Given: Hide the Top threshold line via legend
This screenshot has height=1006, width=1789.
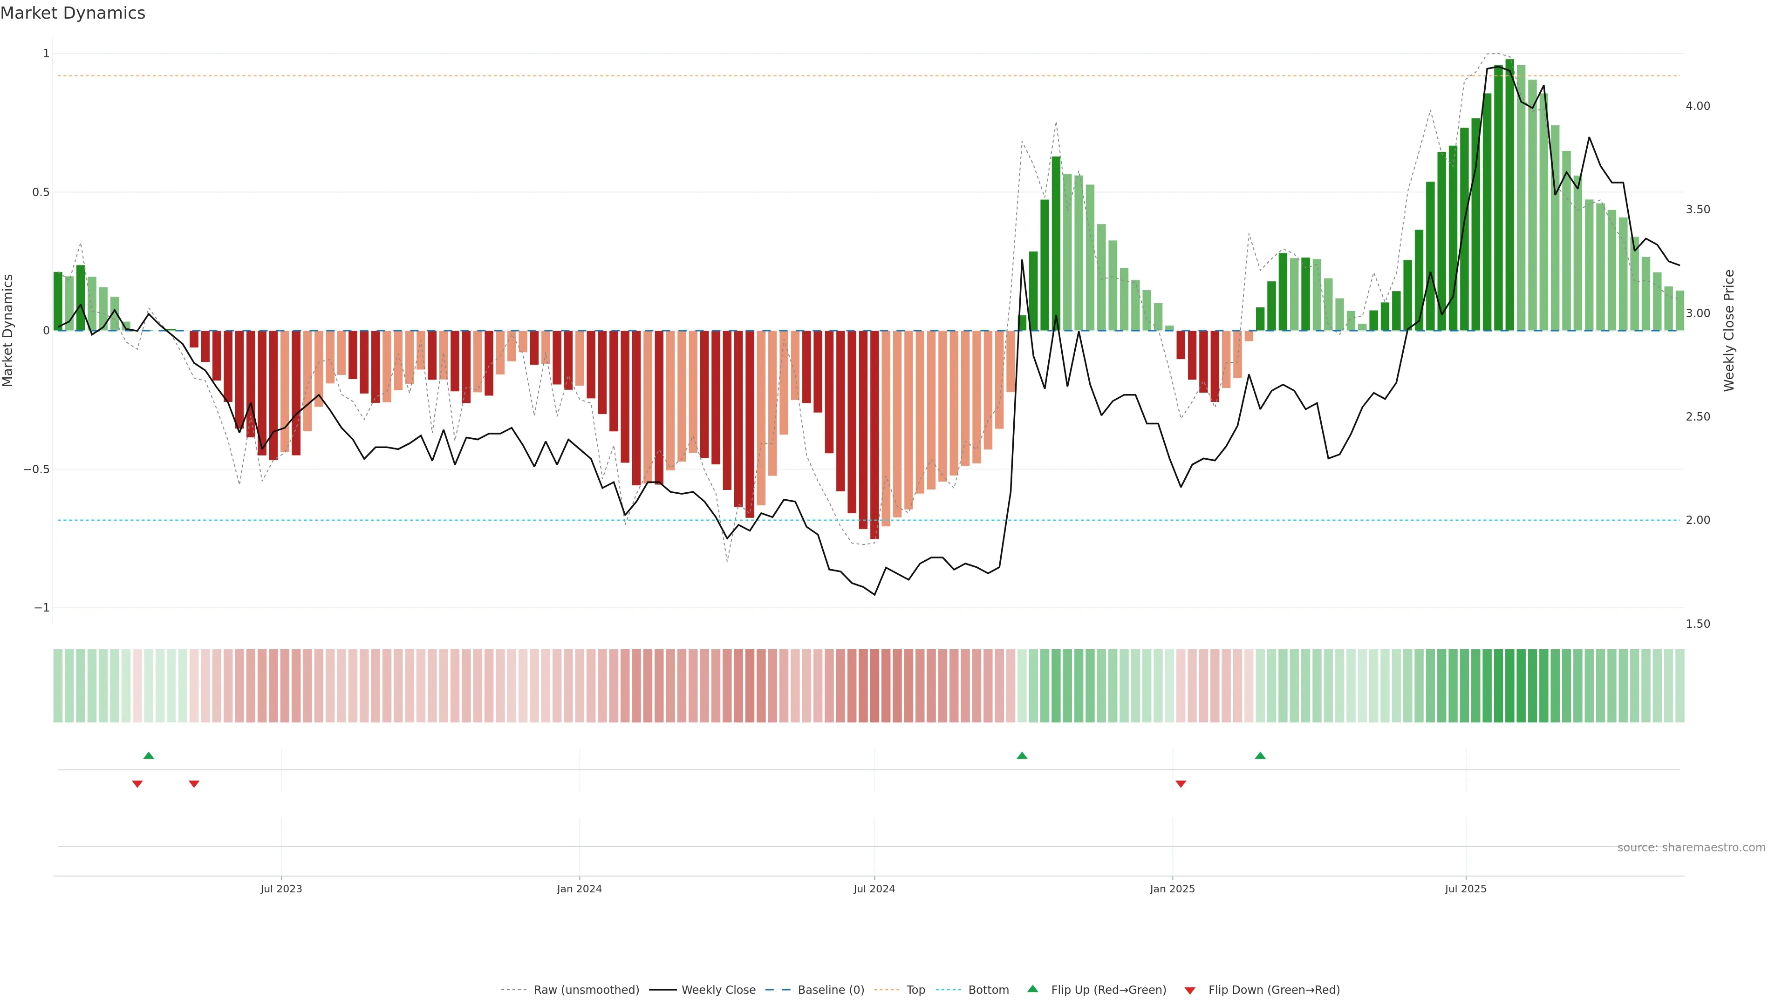Looking at the screenshot, I should point(915,990).
